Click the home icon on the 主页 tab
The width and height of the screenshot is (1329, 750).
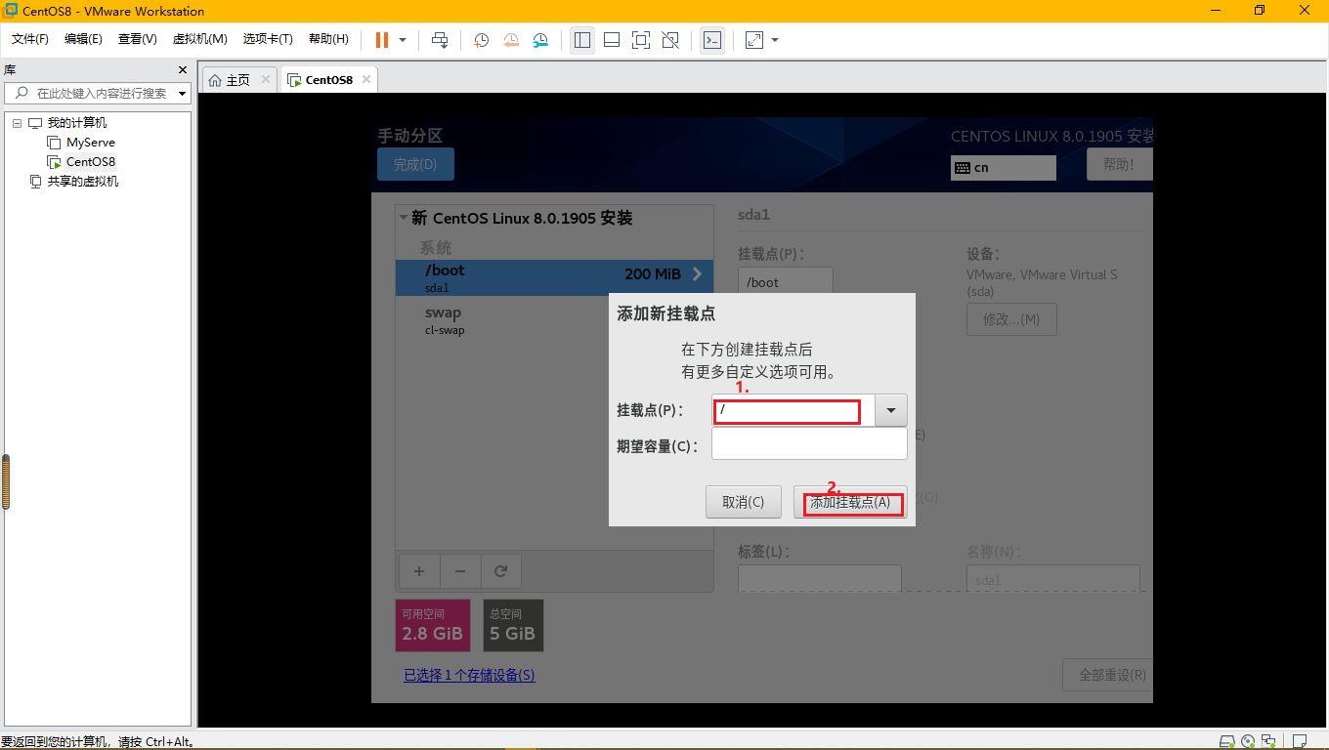pos(215,80)
